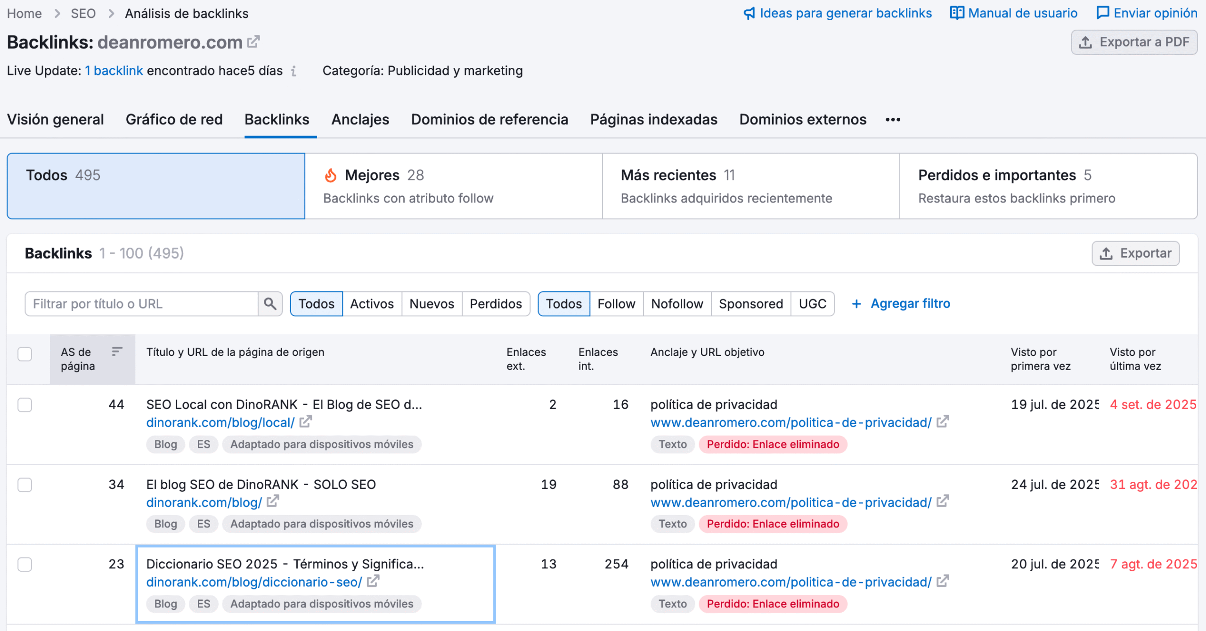Click the info icon beside Live Update
Screen dimensions: 1206x631
tap(293, 71)
